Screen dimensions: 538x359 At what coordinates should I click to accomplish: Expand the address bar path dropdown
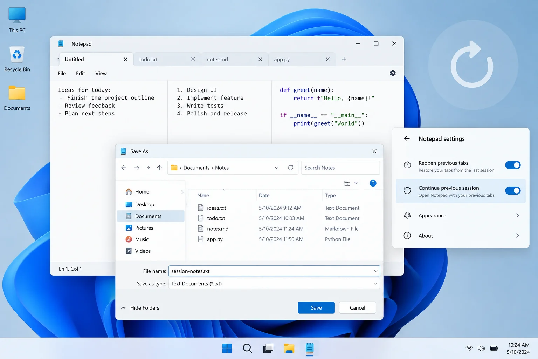[x=277, y=168]
